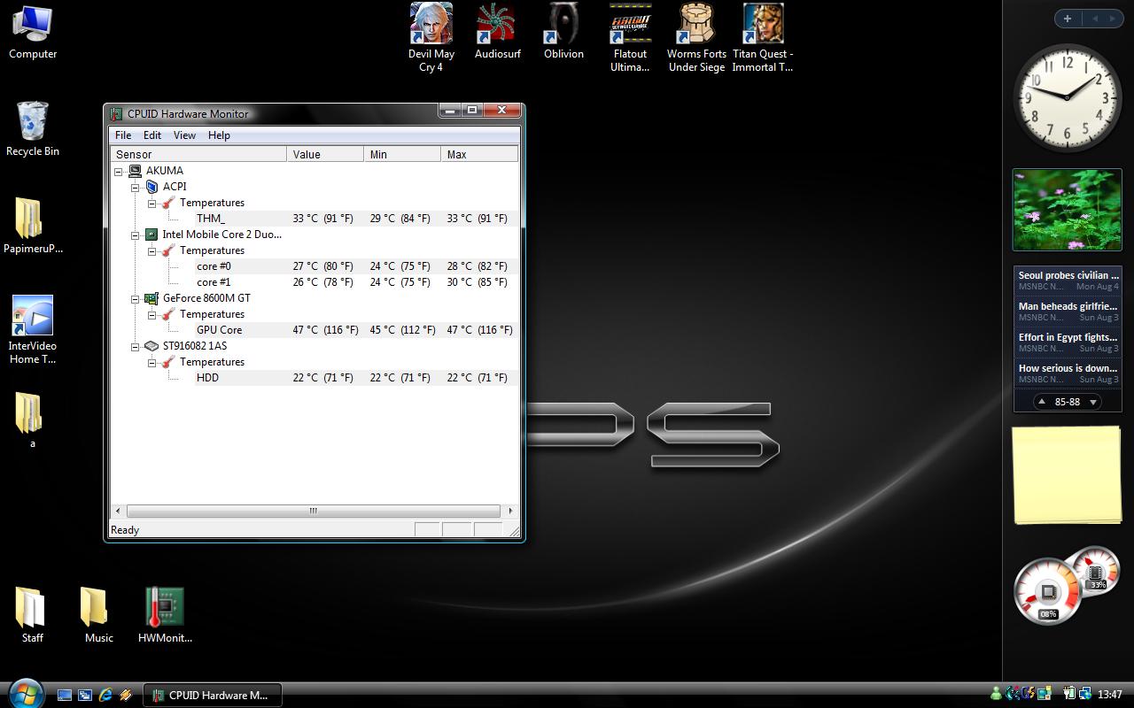Show previous headlines in feed gadget

coord(1042,402)
